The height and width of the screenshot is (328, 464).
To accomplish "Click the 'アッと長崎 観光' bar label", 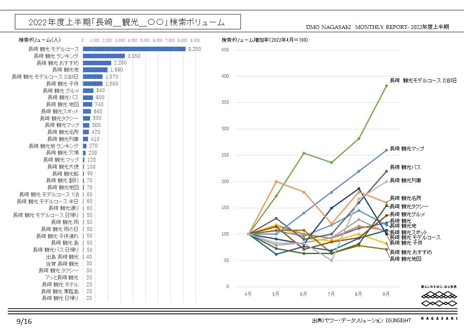I will 62,278.
